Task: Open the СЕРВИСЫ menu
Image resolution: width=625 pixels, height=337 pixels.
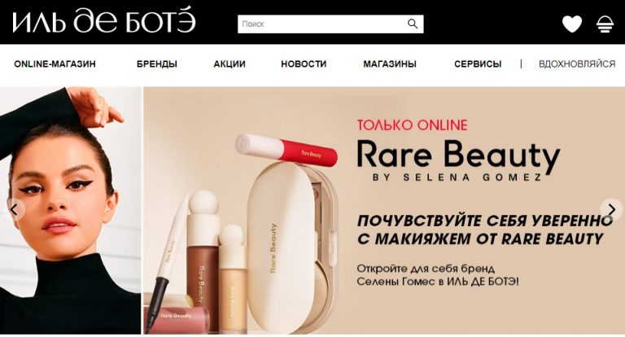Action: (x=478, y=63)
